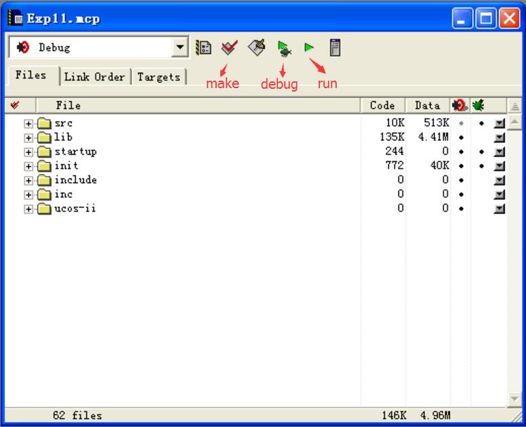526x427 pixels.
Task: Expand the src folder
Action: point(28,124)
